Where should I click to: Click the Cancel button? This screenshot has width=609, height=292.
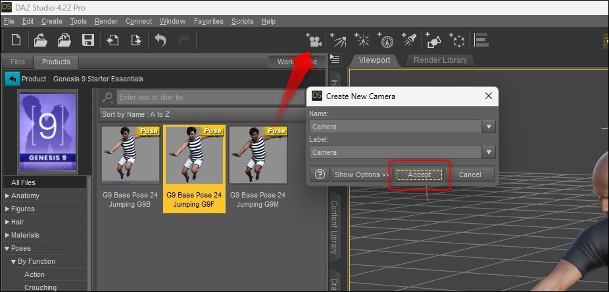pos(470,175)
